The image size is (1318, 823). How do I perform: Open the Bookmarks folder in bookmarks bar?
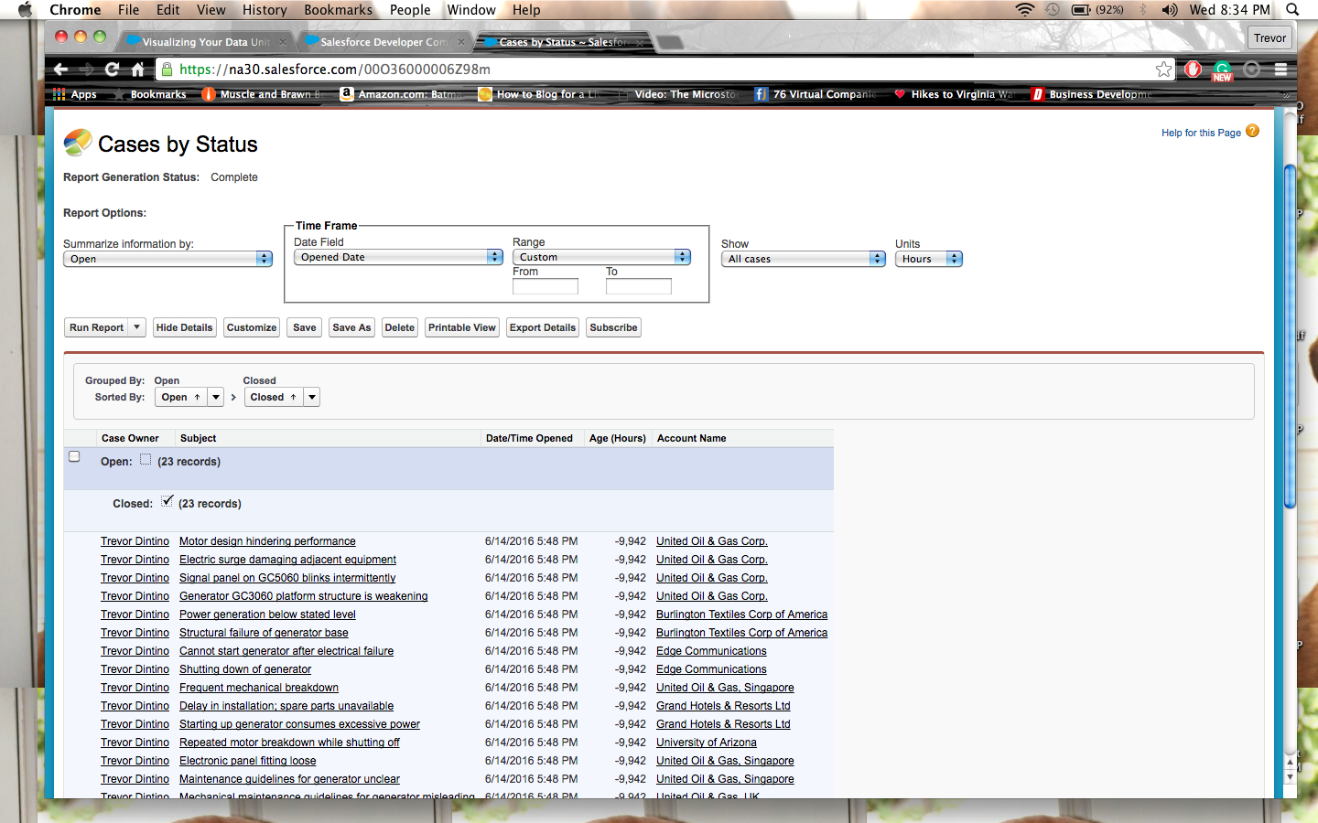pyautogui.click(x=150, y=94)
